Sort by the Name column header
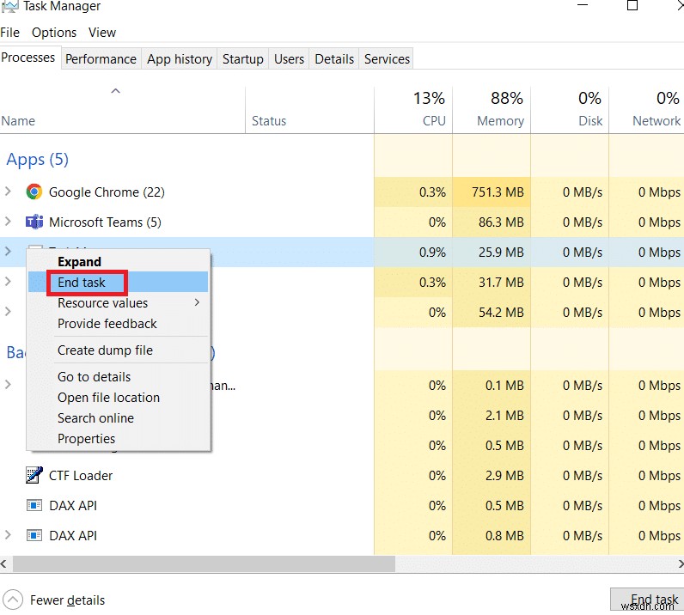The image size is (684, 615). tap(122, 109)
